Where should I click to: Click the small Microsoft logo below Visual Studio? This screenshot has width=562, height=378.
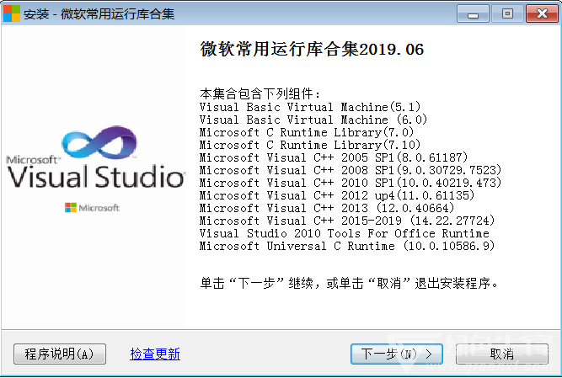92,208
